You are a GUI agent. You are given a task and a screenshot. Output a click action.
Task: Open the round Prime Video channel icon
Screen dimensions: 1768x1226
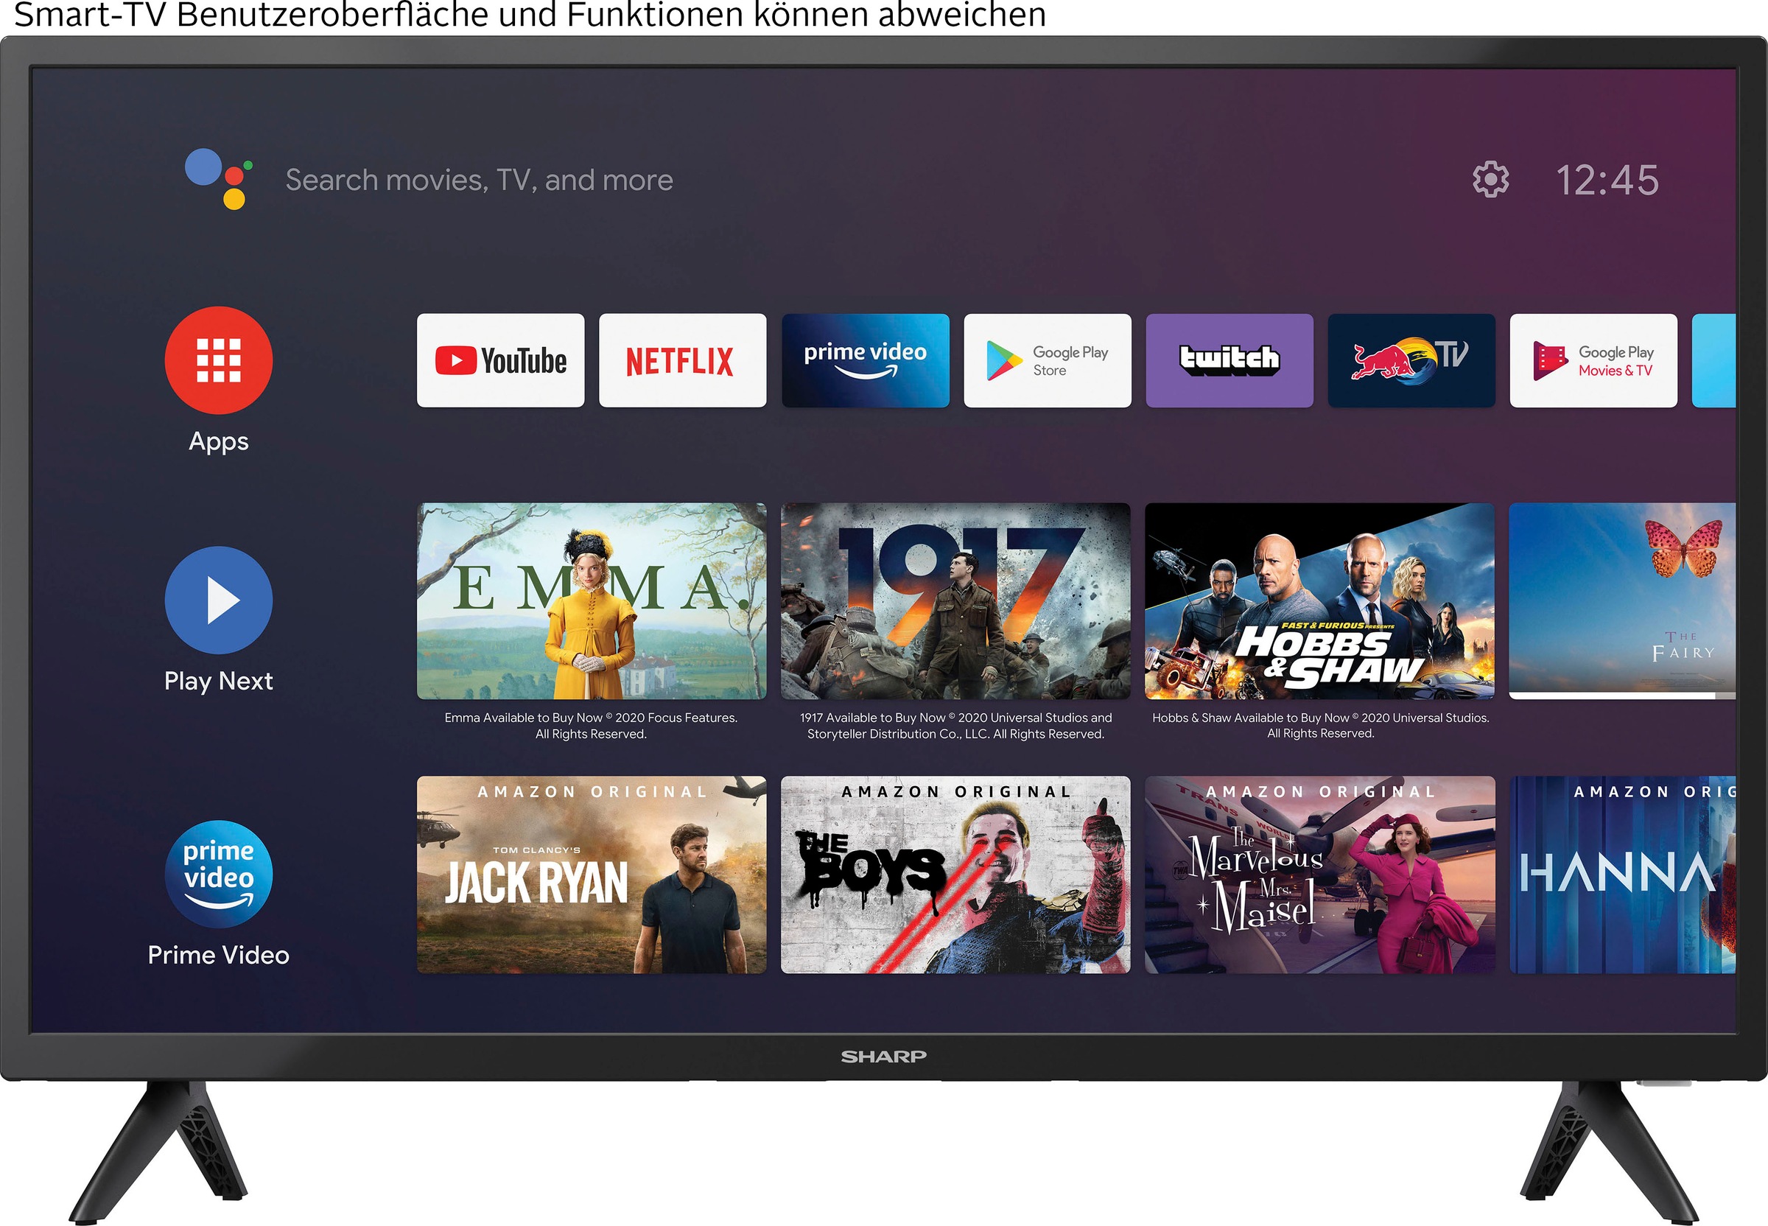(218, 874)
